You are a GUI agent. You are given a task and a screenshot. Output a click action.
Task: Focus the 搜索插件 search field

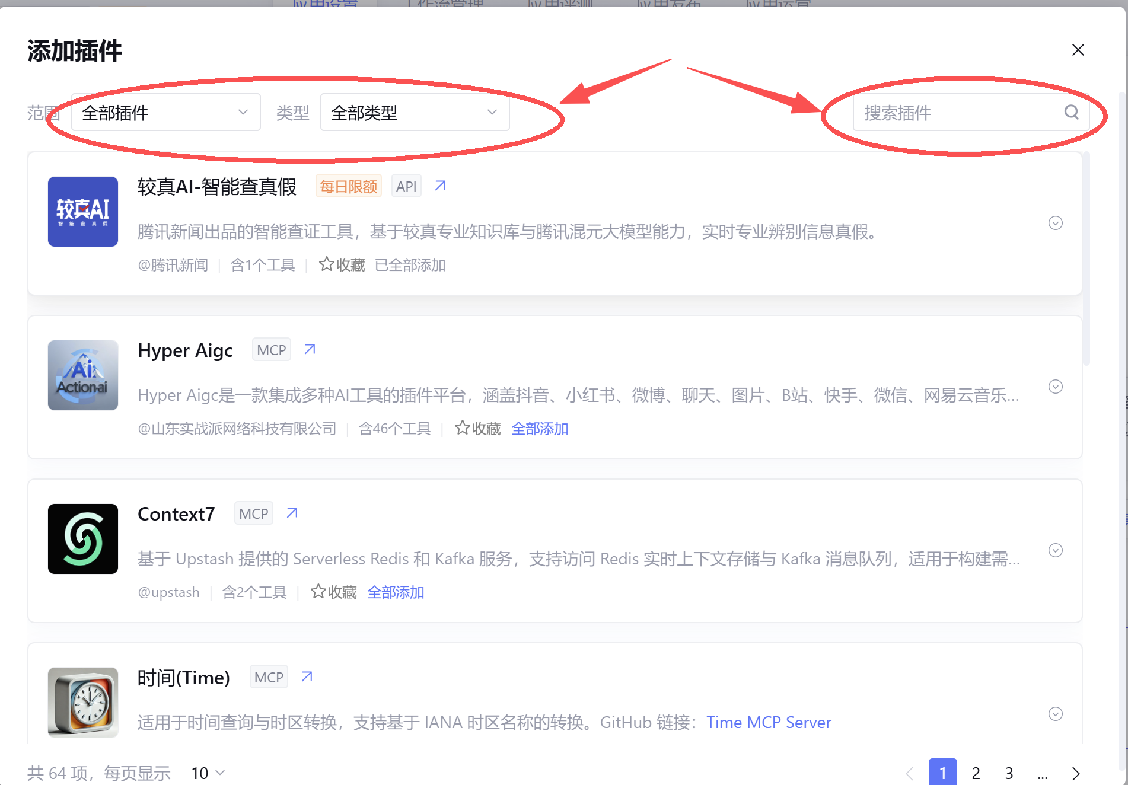(x=970, y=112)
